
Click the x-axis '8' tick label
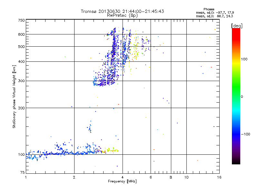click(x=171, y=177)
